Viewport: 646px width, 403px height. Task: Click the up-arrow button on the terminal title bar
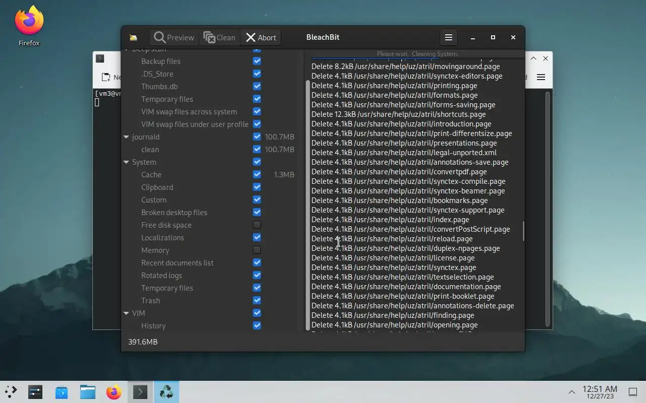click(x=533, y=58)
